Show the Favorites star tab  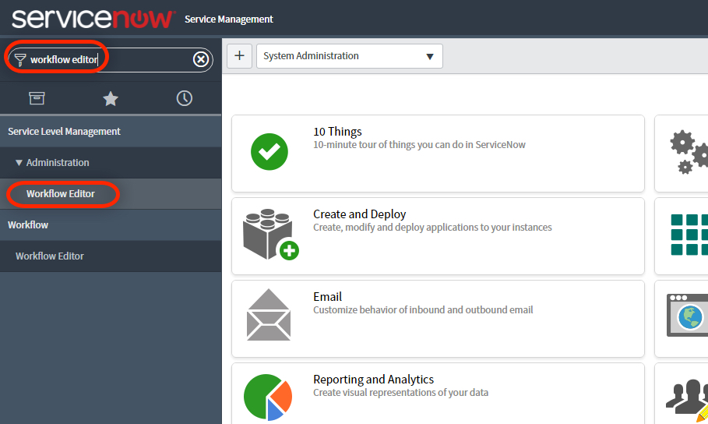point(111,98)
